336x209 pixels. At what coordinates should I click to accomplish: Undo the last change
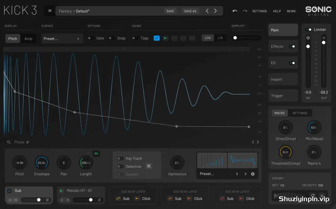[x=235, y=11]
